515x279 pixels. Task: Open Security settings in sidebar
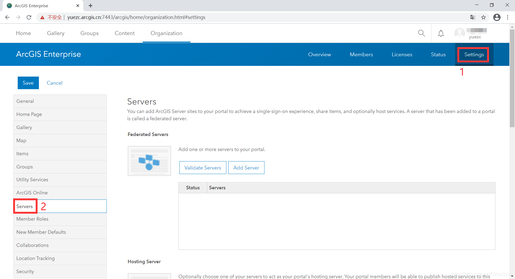[60, 272]
